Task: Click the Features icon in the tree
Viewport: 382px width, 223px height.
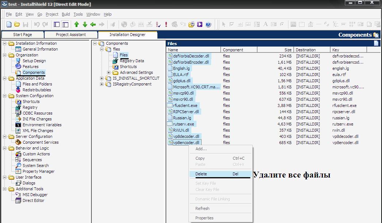Action: 18,67
